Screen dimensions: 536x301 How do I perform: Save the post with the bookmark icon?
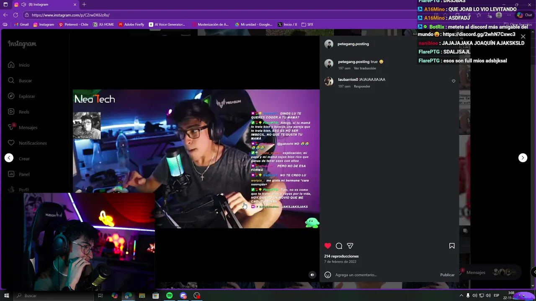tap(452, 246)
